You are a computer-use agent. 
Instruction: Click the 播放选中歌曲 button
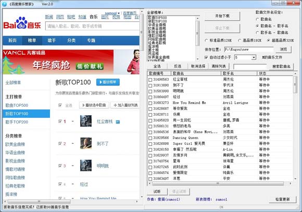tap(94, 105)
